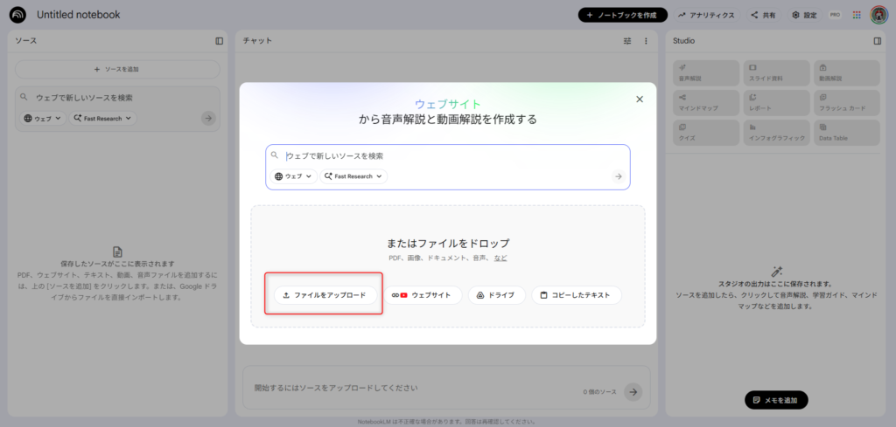The height and width of the screenshot is (427, 896).
Task: Expand the ウェブ dropdown in the dialog
Action: 293,176
